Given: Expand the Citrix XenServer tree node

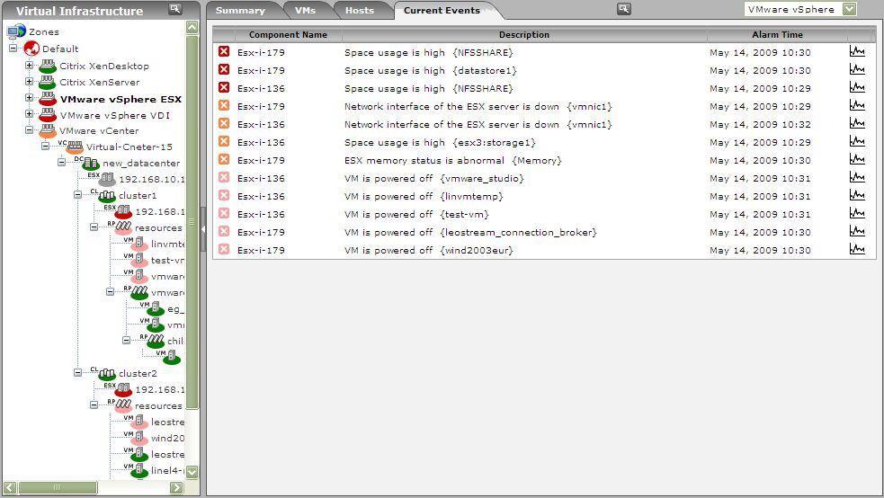Looking at the screenshot, I should [30, 82].
